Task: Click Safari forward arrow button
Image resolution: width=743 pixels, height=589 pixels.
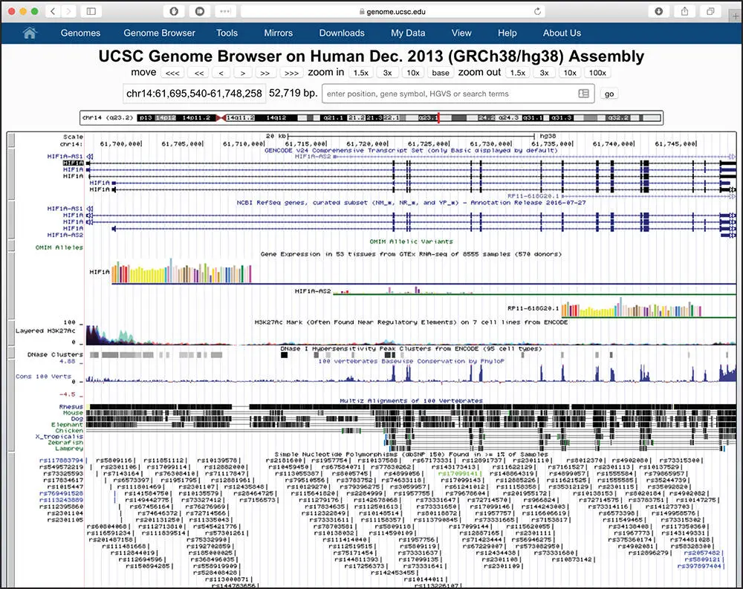Action: [68, 11]
